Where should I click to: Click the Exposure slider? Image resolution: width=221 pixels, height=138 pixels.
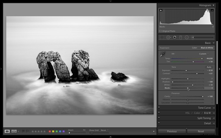coord(188,71)
